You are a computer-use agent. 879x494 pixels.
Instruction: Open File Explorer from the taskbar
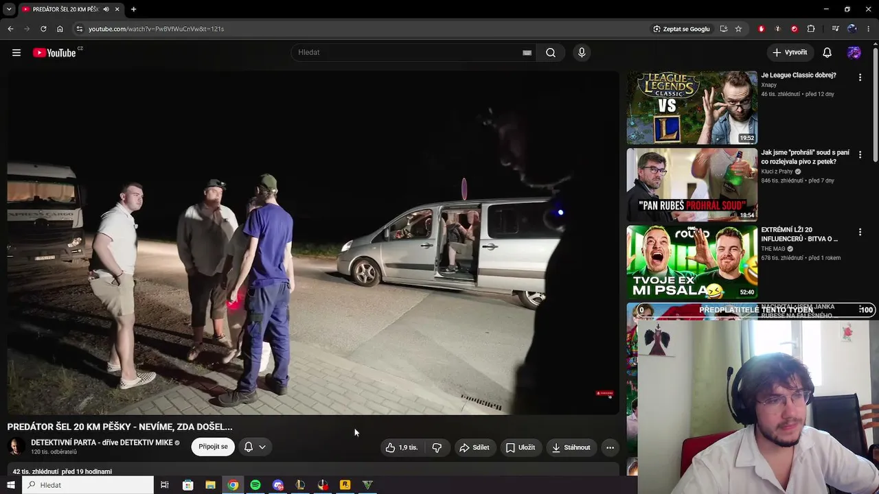(210, 485)
